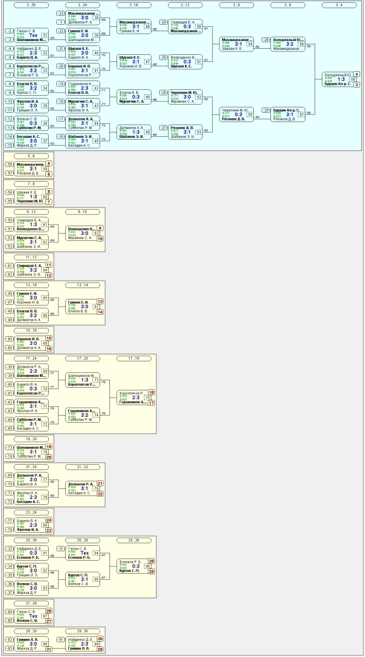Select place badge 13 beside Гринев
365x657 pixels.
tap(100, 302)
